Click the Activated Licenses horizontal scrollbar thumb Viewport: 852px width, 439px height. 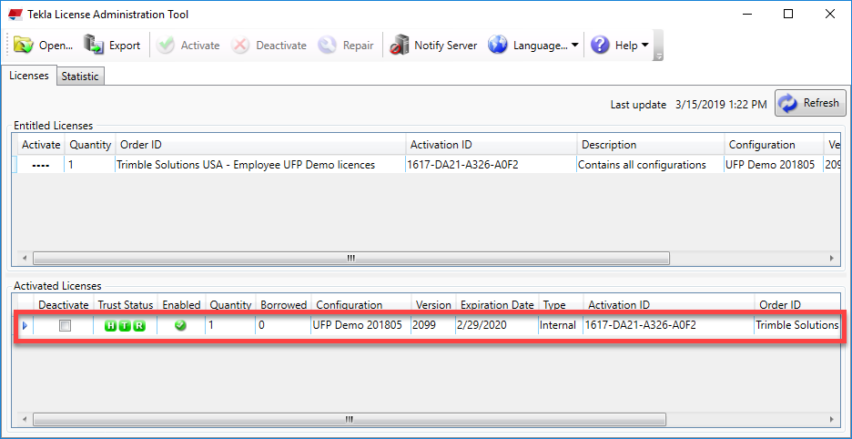pos(350,420)
